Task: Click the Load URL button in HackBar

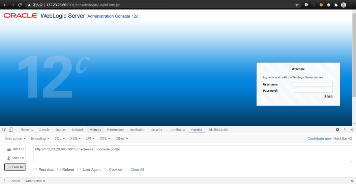Action: [x=15, y=149]
